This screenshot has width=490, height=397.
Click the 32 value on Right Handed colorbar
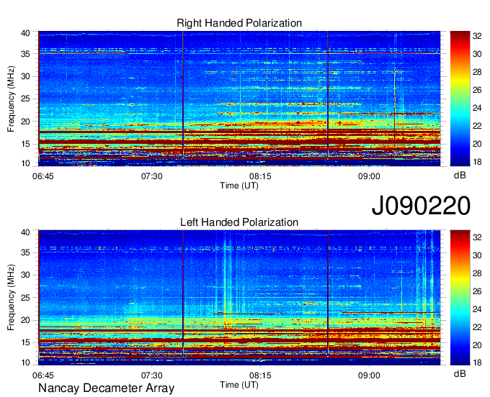(x=477, y=36)
